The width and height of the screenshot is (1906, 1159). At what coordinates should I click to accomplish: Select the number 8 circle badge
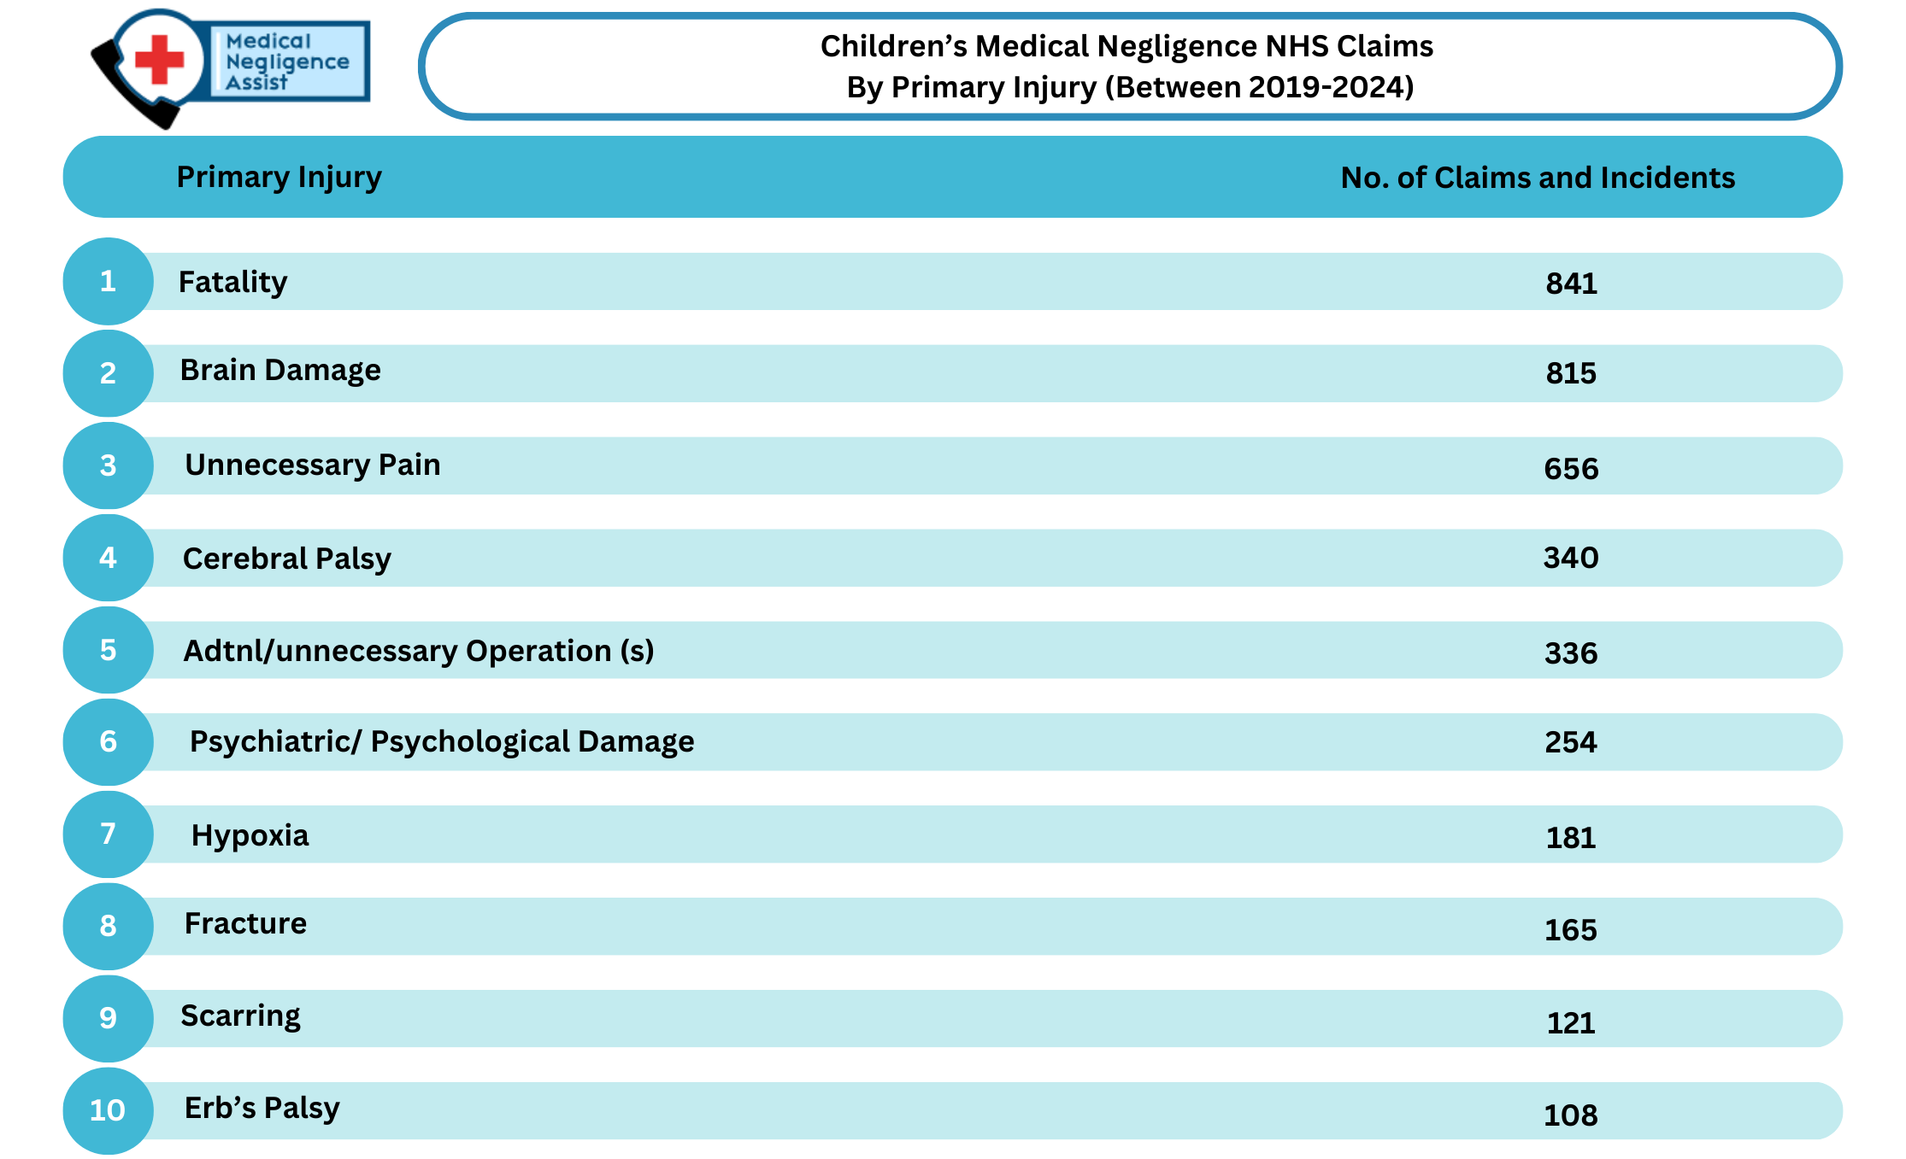[x=108, y=926]
